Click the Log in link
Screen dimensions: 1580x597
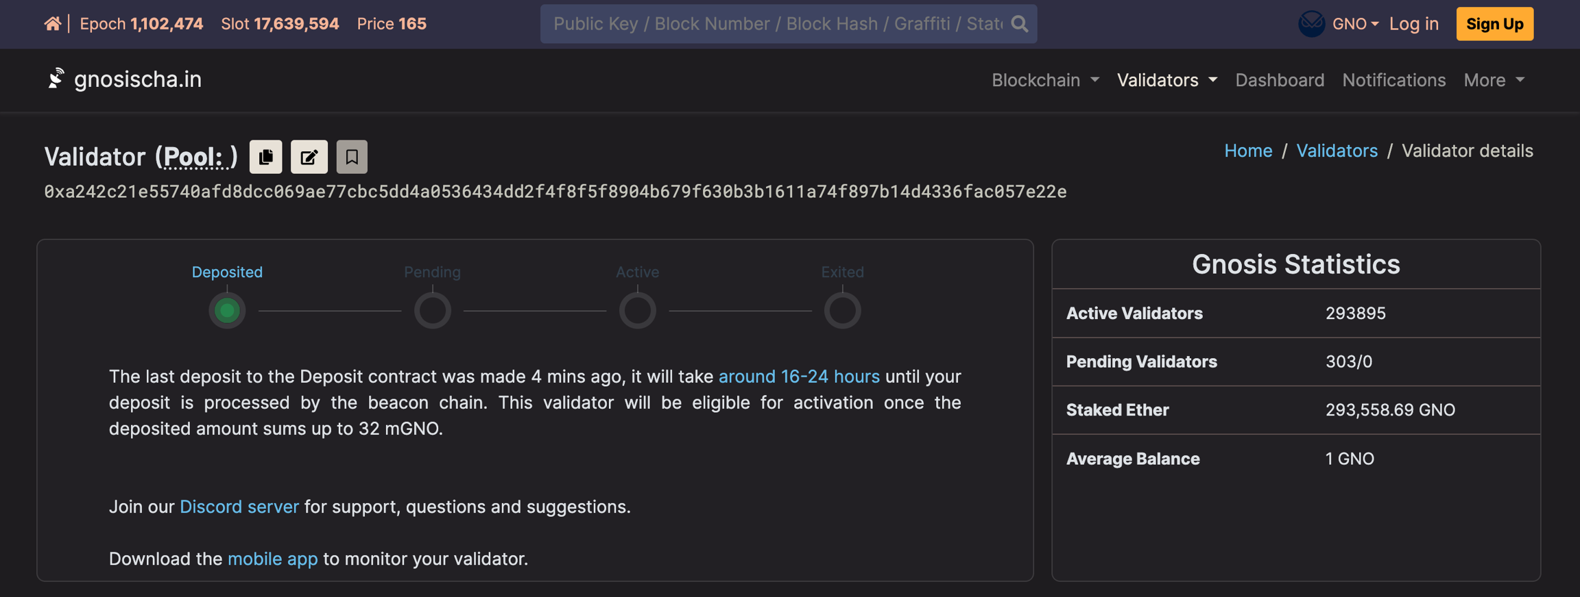coord(1413,24)
